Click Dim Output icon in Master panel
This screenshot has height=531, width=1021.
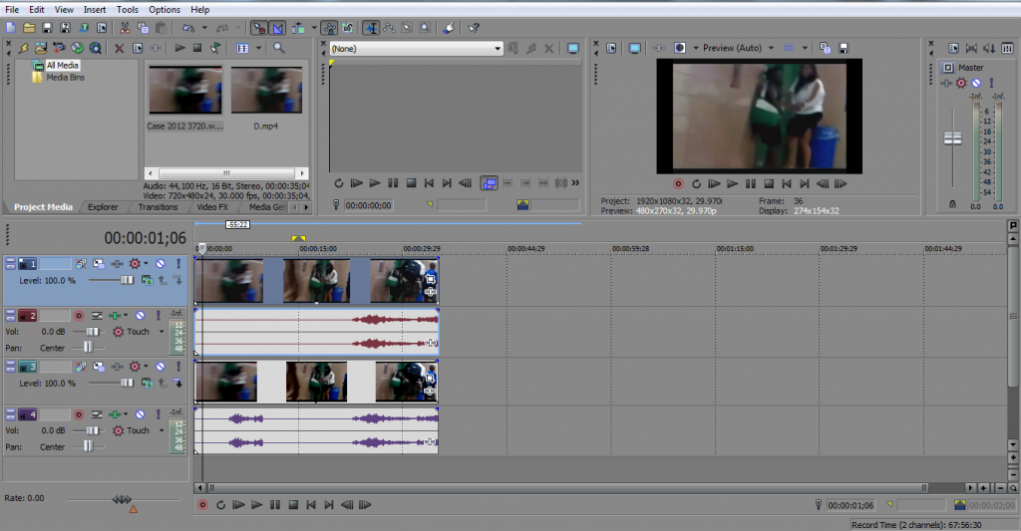click(989, 48)
